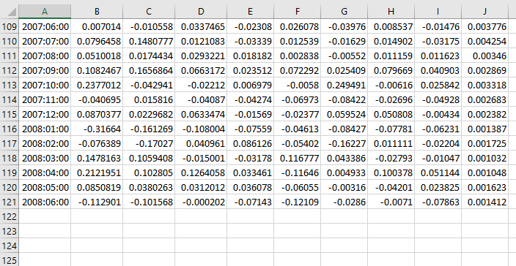Click cell containing 2008:02:00
This screenshot has height=266, width=516.
pyautogui.click(x=45, y=143)
